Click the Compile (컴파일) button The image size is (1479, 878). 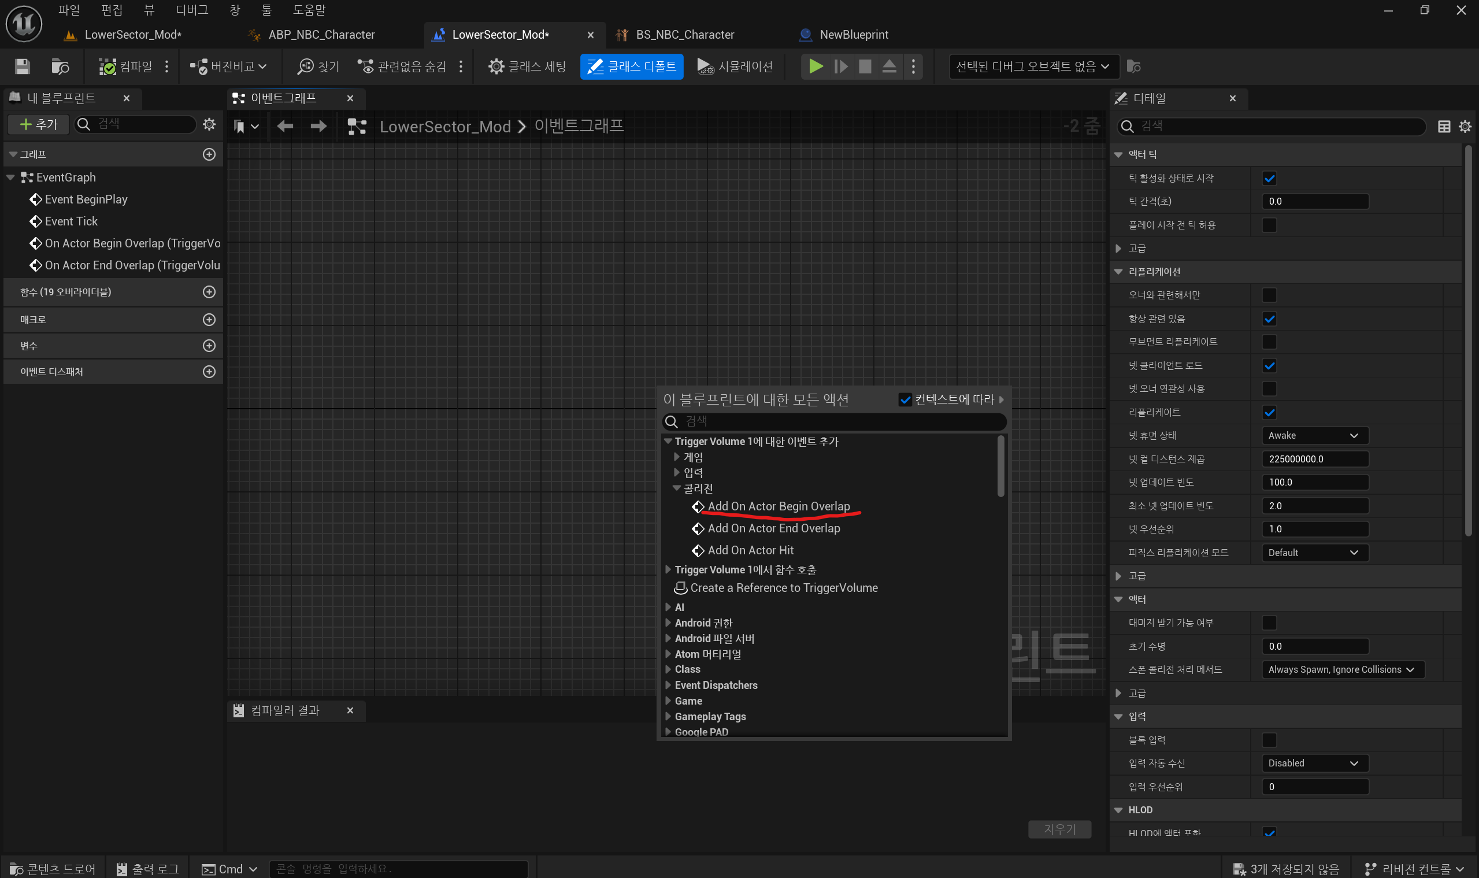(125, 66)
